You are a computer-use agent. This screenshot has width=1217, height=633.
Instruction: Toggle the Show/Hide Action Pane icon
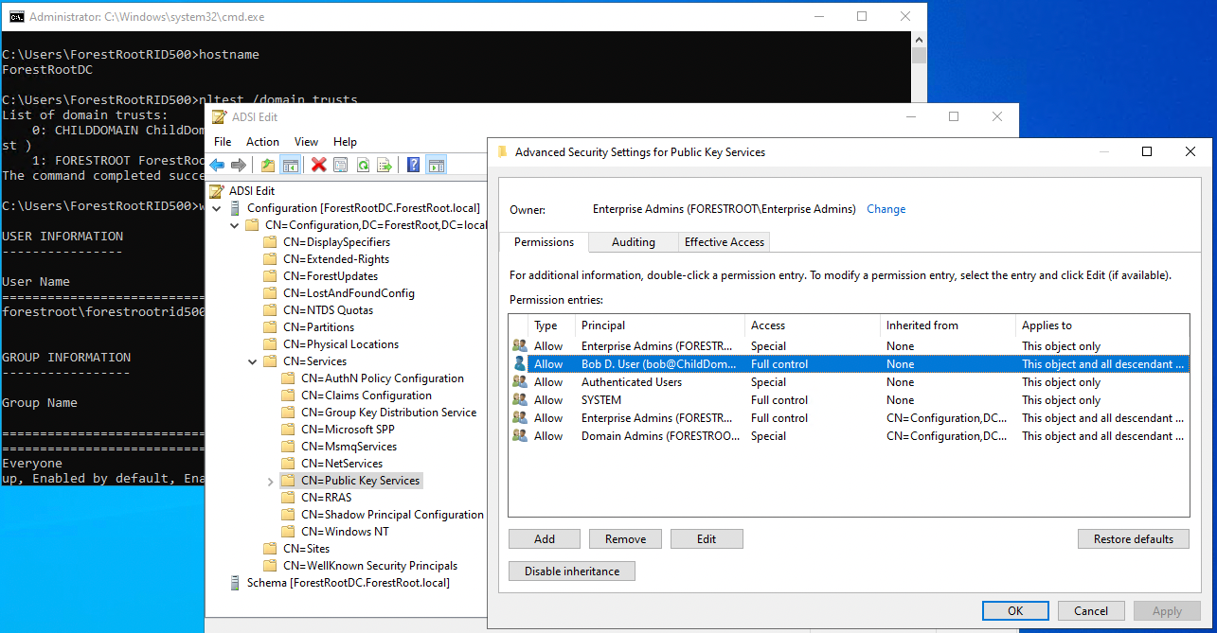point(436,165)
